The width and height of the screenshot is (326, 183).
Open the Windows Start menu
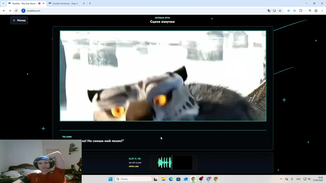[111, 179]
